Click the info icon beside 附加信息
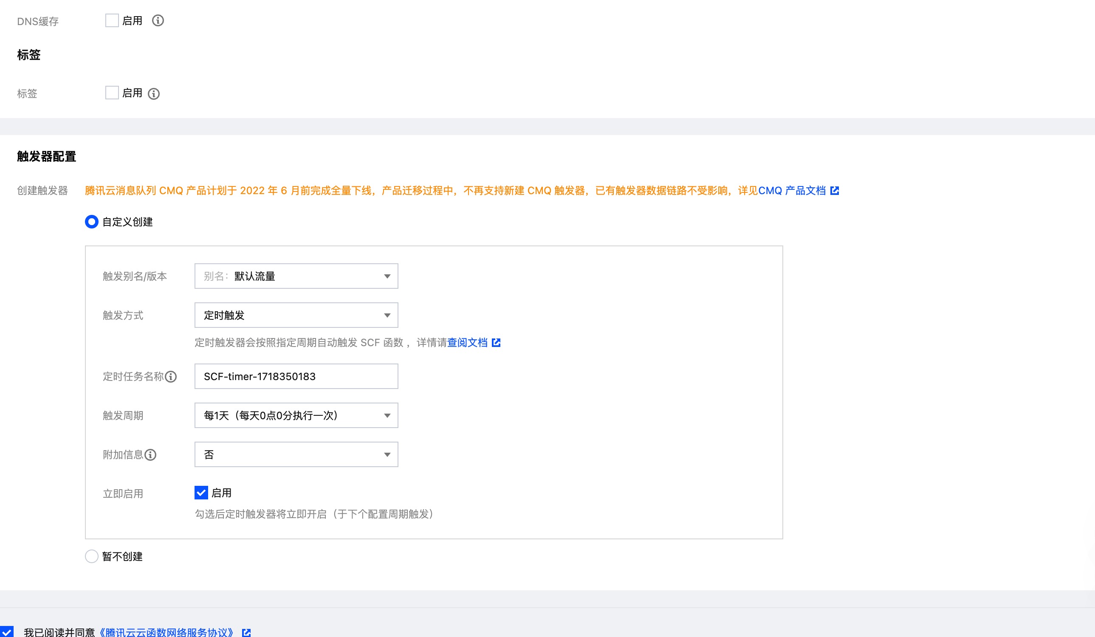Screen dimensions: 1095x637 point(150,455)
